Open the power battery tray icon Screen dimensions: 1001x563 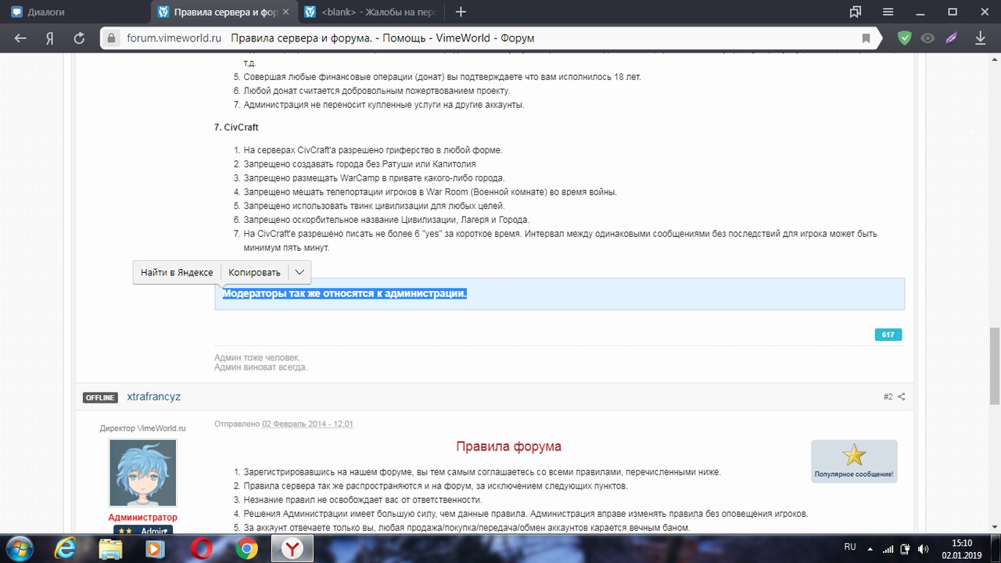pyautogui.click(x=906, y=549)
